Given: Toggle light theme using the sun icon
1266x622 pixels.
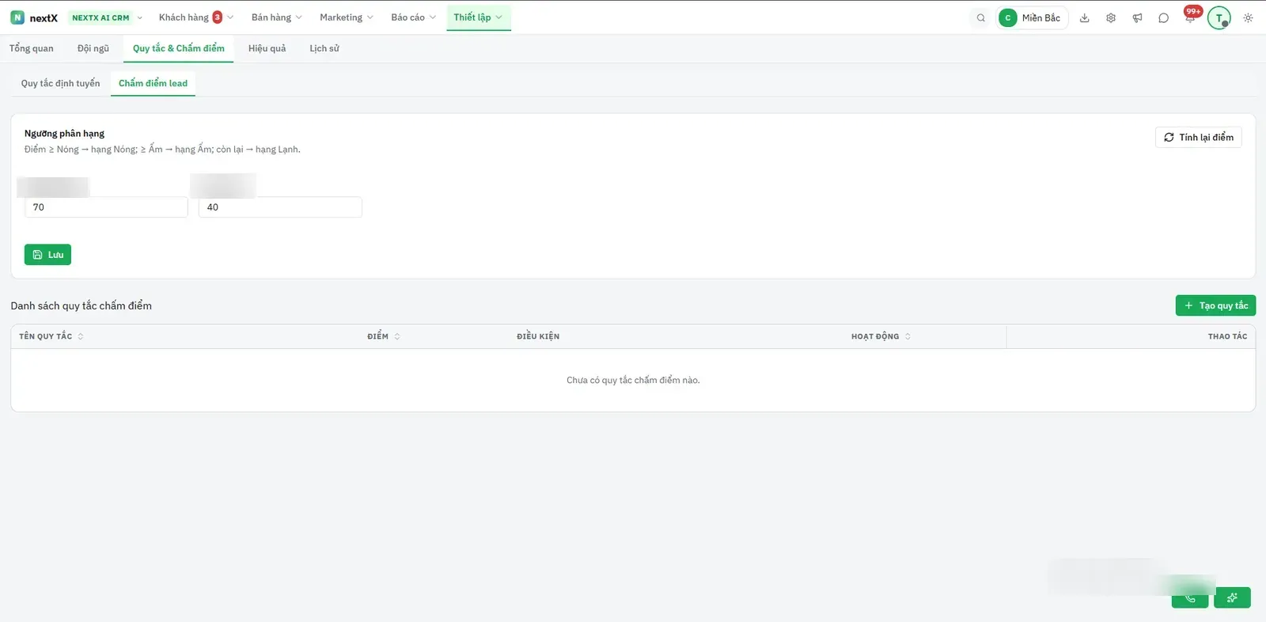Looking at the screenshot, I should [x=1248, y=17].
